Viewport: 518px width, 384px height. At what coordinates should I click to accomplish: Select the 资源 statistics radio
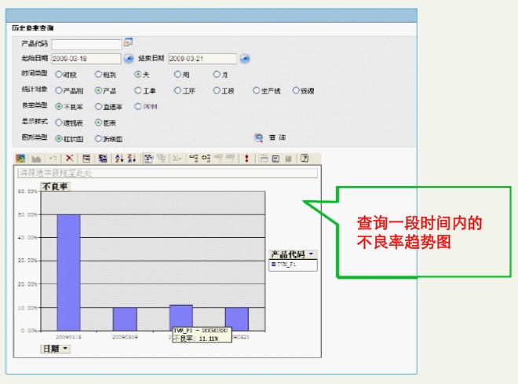pyautogui.click(x=296, y=90)
